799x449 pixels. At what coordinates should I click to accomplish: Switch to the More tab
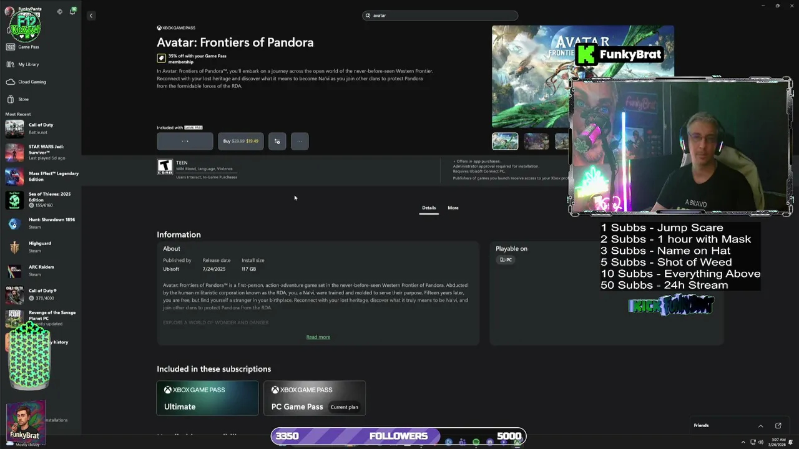[x=453, y=208]
